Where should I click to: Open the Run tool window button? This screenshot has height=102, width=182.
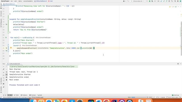(x=10, y=95)
